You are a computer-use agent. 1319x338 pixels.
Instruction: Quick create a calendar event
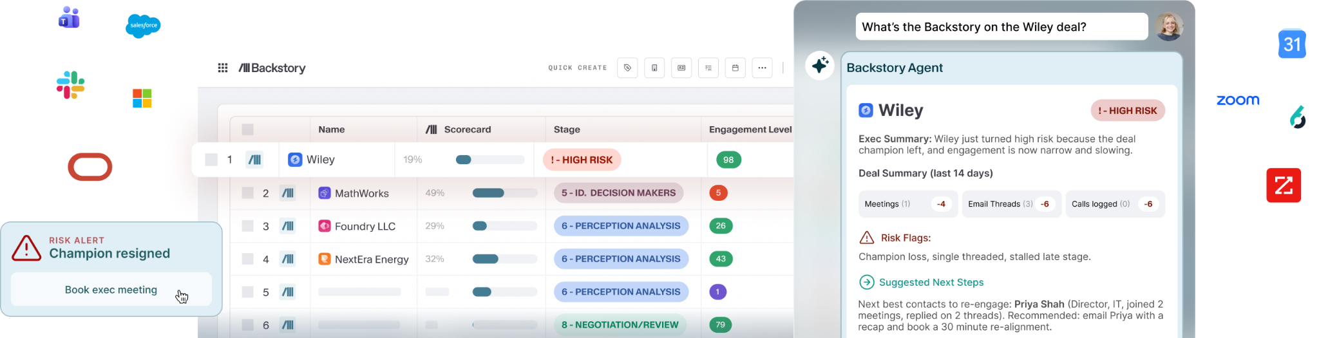(735, 68)
